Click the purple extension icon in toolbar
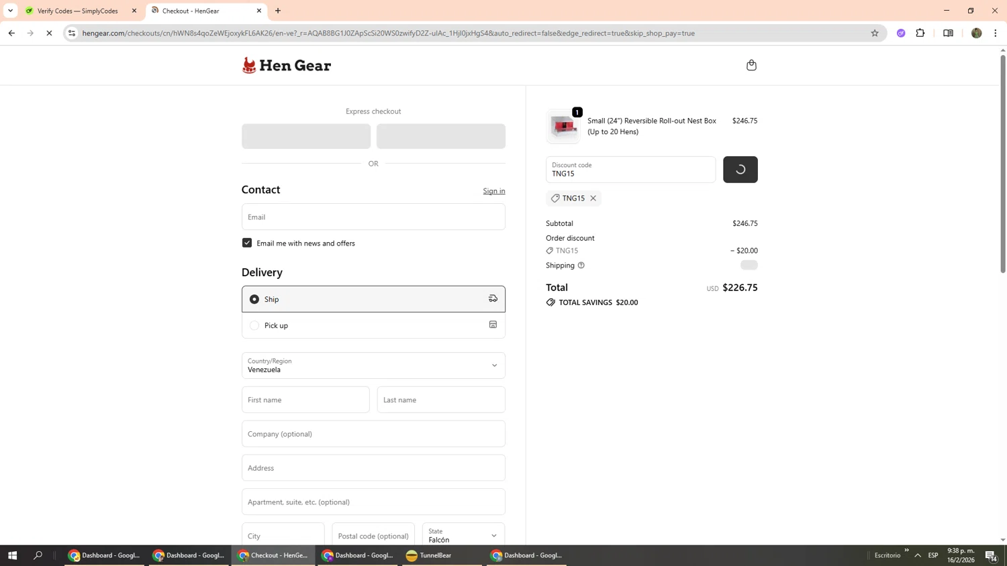Image resolution: width=1007 pixels, height=566 pixels. coord(901,33)
